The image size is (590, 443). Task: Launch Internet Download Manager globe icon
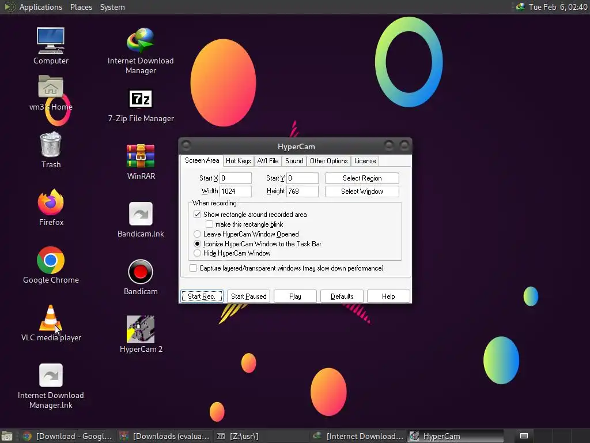coord(141,41)
